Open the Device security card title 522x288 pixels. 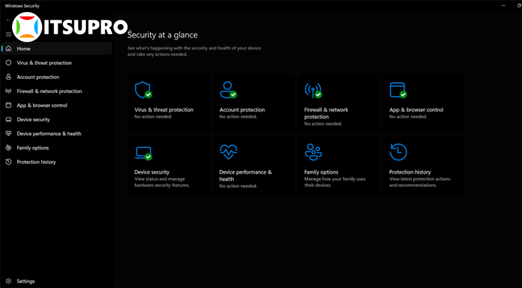click(152, 172)
